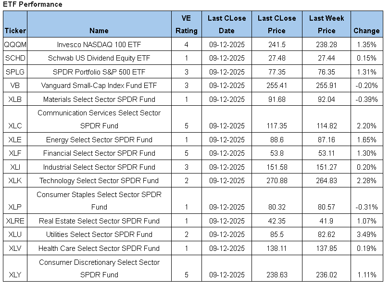The image size is (390, 285).
Task: Select the Invesco NASDAQ 100 ETF name
Action: (x=99, y=45)
